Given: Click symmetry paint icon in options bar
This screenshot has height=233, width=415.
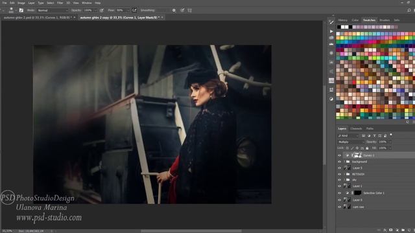Looking at the screenshot, I should pos(190,10).
